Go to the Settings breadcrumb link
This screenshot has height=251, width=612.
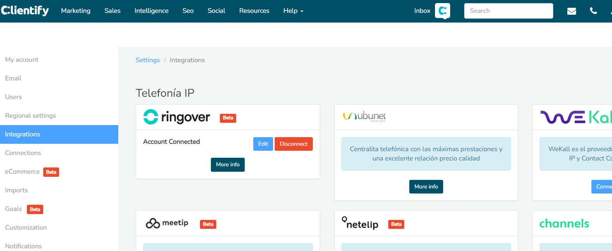click(147, 60)
